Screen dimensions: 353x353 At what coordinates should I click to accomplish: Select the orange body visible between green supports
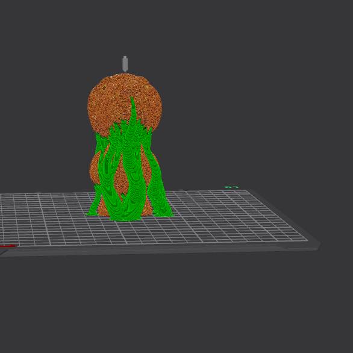tap(122, 180)
